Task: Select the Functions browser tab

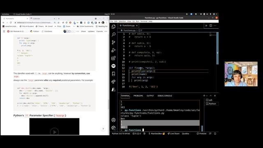Action: click(15, 18)
